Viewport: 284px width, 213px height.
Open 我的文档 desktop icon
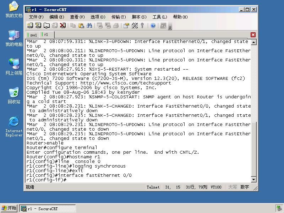tap(14, 10)
